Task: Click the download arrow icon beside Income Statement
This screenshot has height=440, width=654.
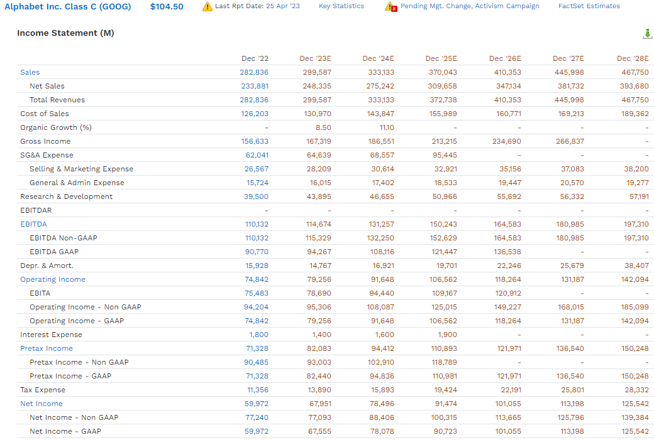Action: pos(647,34)
